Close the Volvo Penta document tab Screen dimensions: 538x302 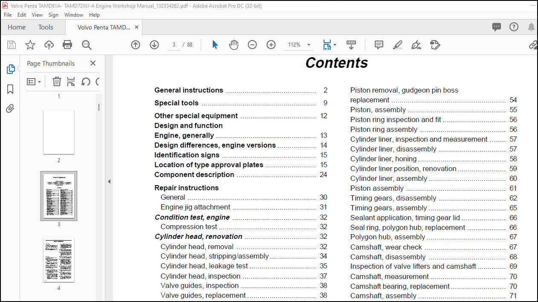[136, 27]
